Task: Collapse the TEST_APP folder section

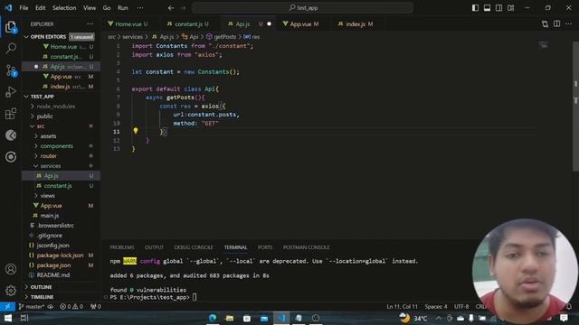Action: pyautogui.click(x=26, y=97)
